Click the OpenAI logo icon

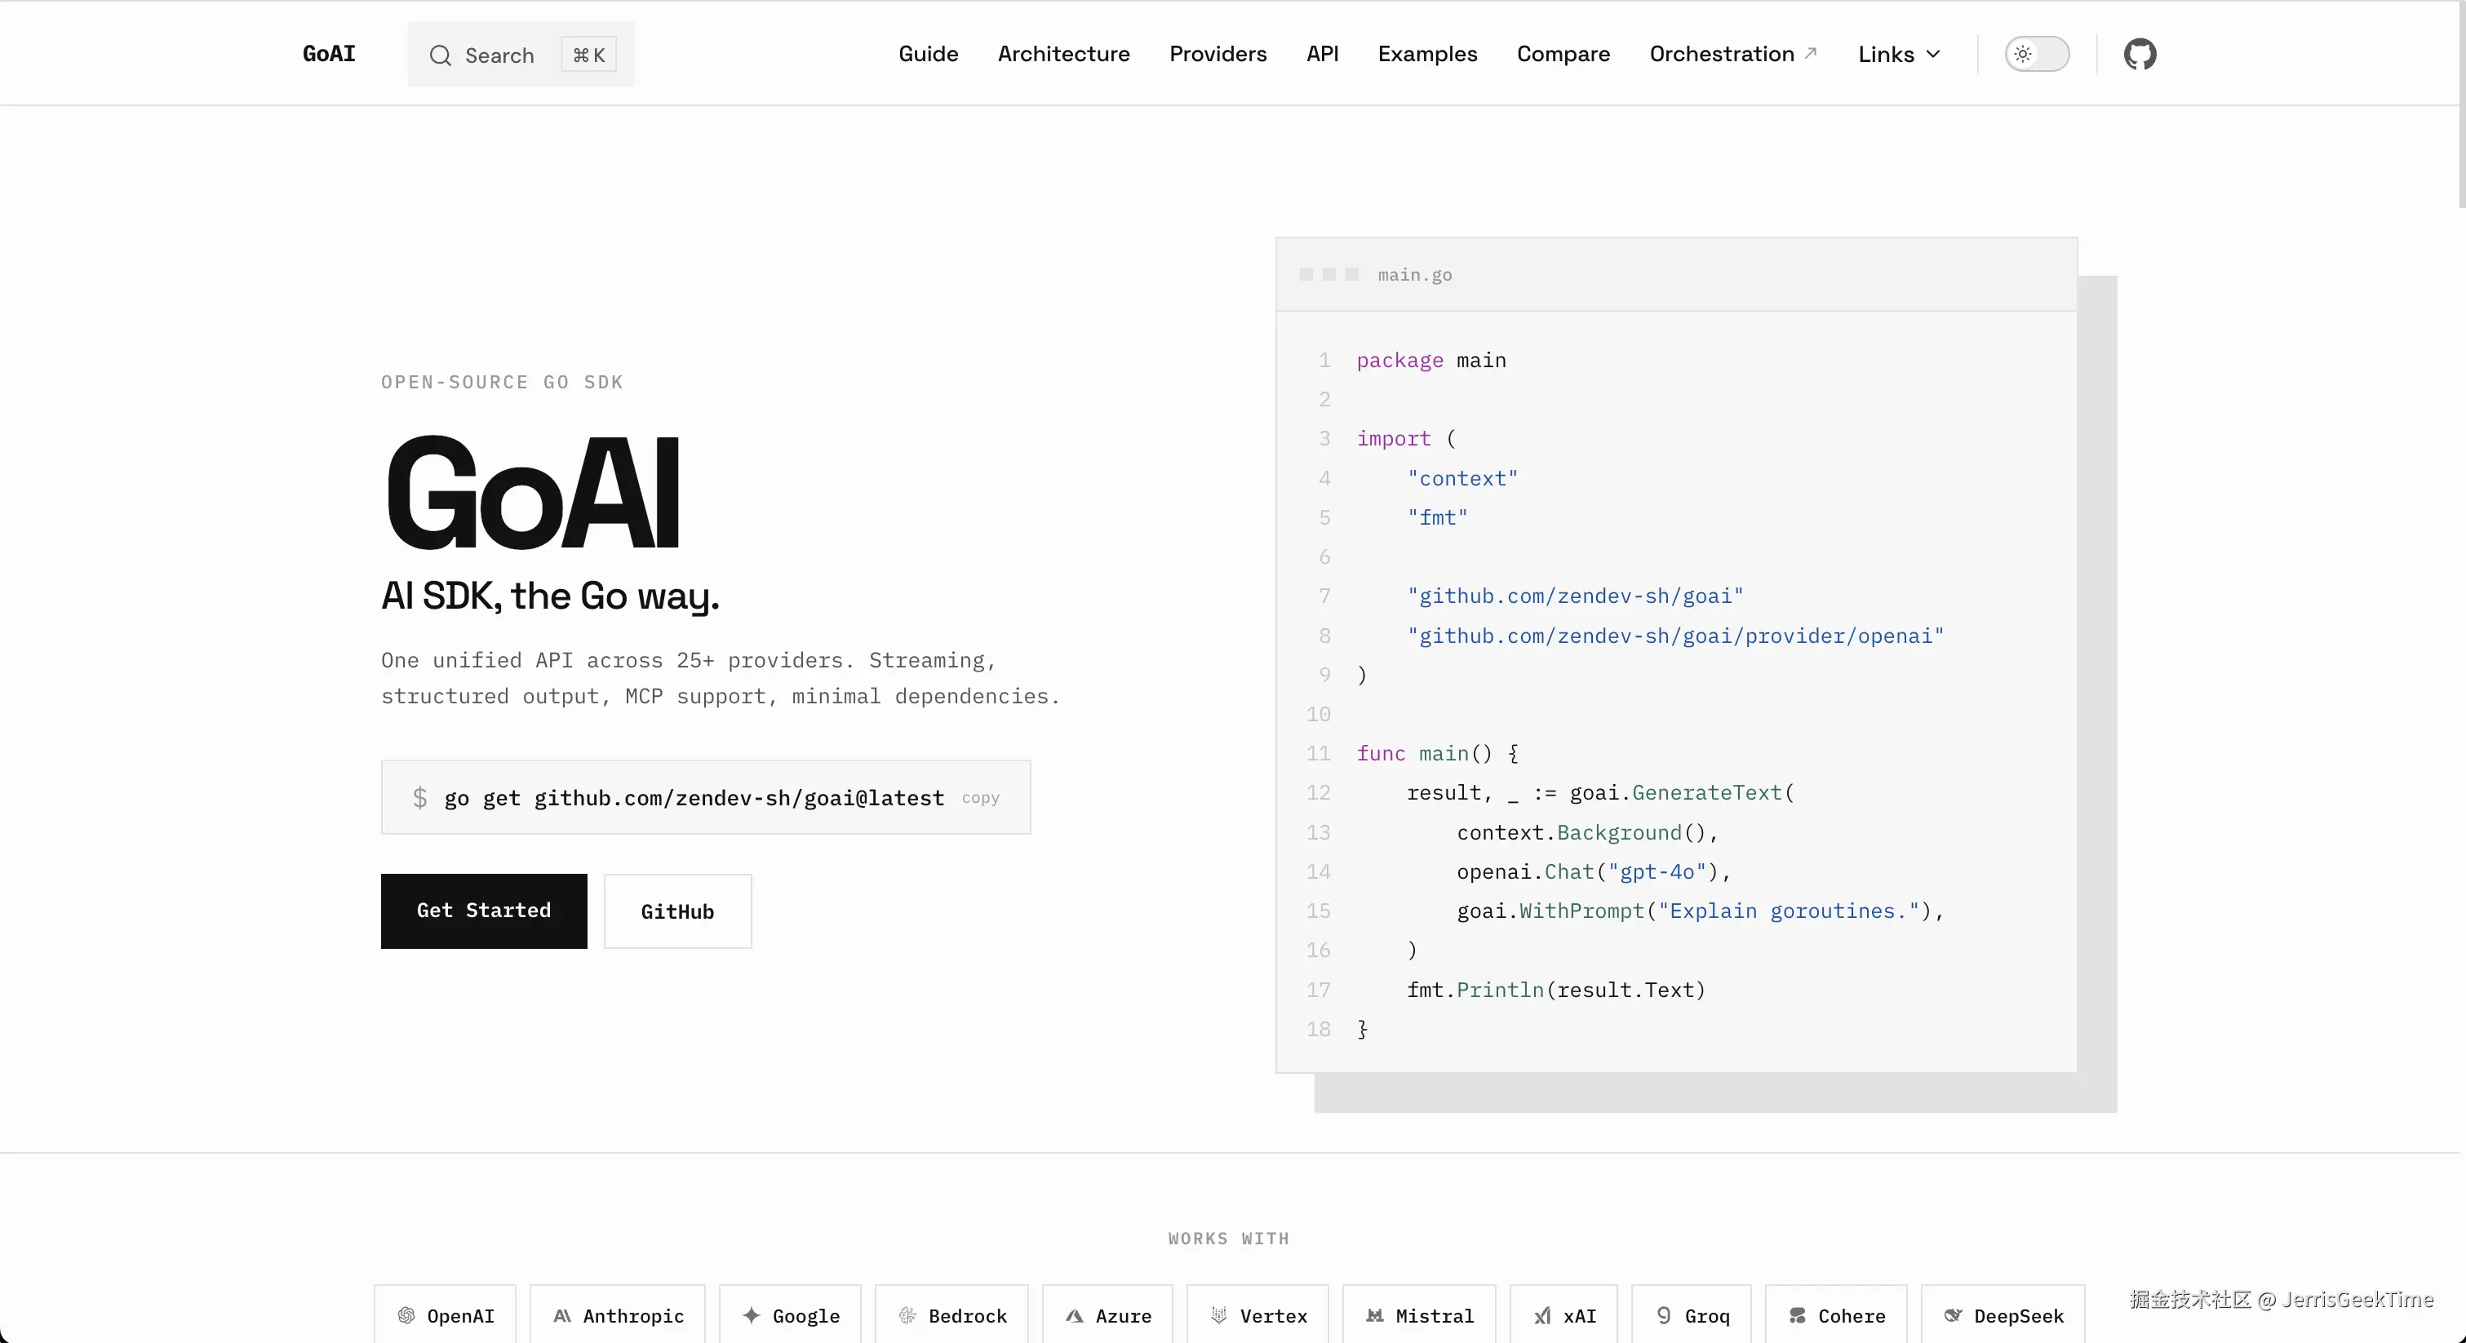(x=407, y=1315)
